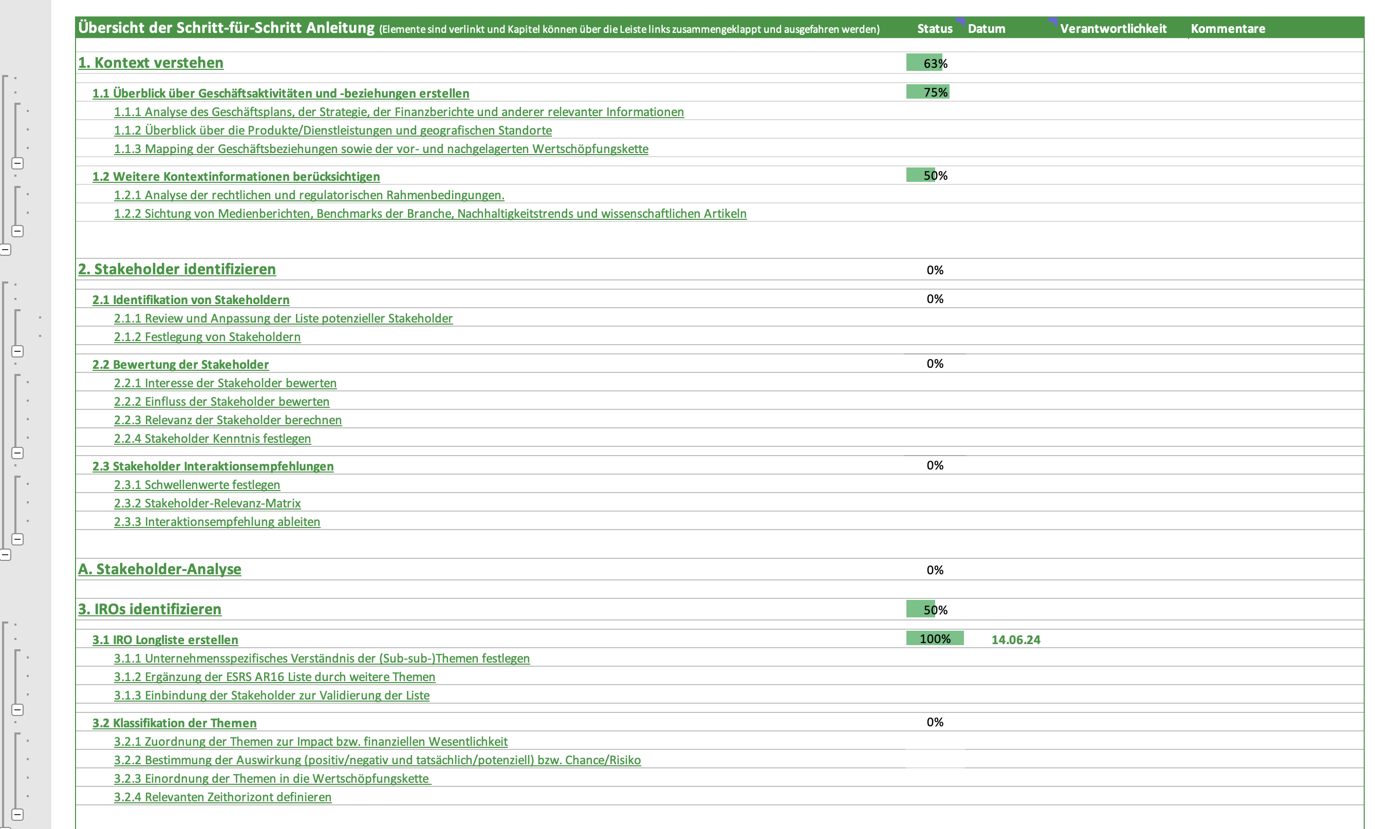Collapse the outline group for rows 1.2.1 and 1.2.2
Image resolution: width=1375 pixels, height=829 pixels.
click(17, 231)
